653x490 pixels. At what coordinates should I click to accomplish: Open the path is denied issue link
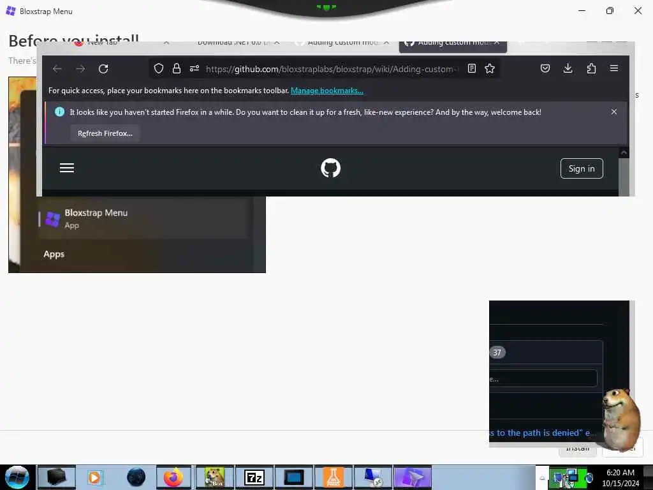[539, 433]
